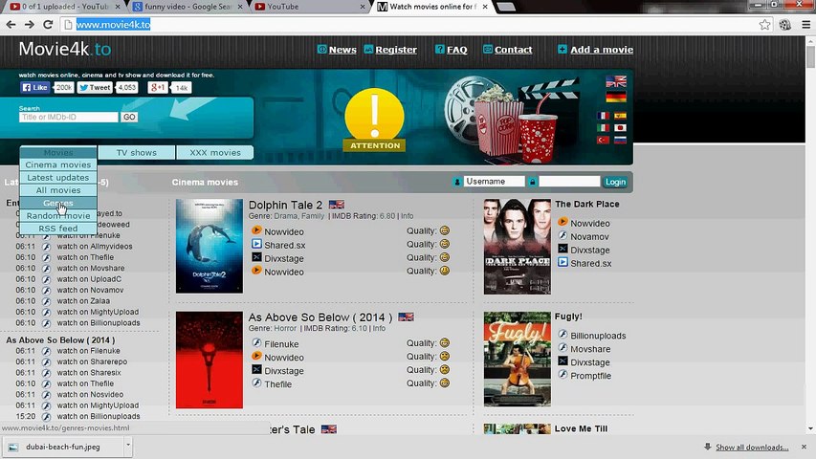This screenshot has height=459, width=816.
Task: Select the Russian flag language
Action: (620, 140)
